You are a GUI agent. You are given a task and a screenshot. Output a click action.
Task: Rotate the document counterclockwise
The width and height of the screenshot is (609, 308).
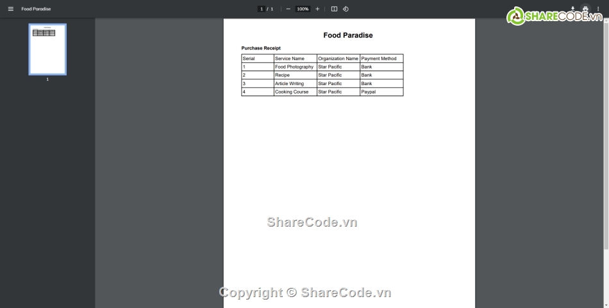[346, 9]
